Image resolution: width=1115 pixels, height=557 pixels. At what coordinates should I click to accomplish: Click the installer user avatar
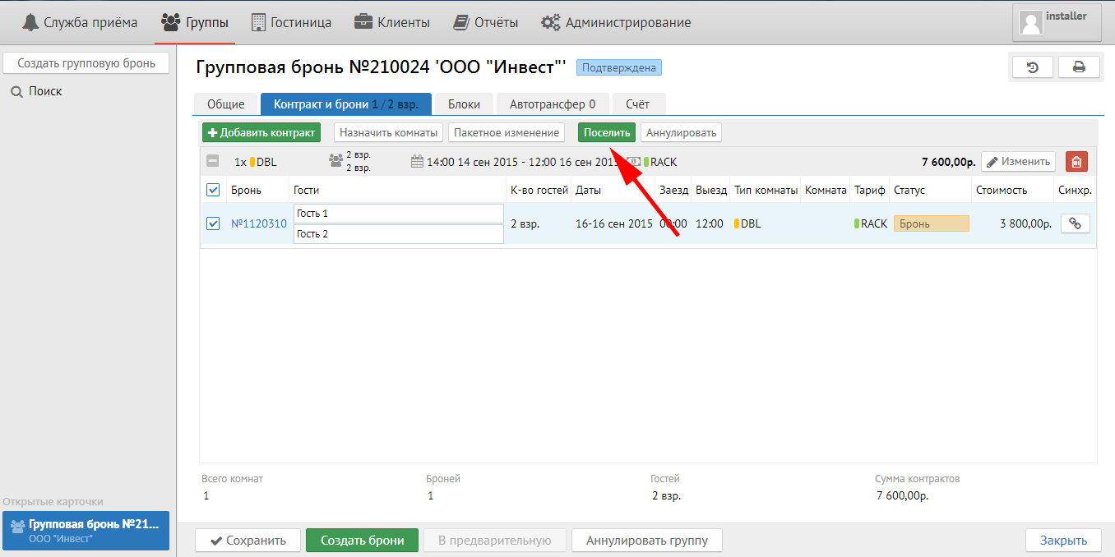tap(1031, 22)
